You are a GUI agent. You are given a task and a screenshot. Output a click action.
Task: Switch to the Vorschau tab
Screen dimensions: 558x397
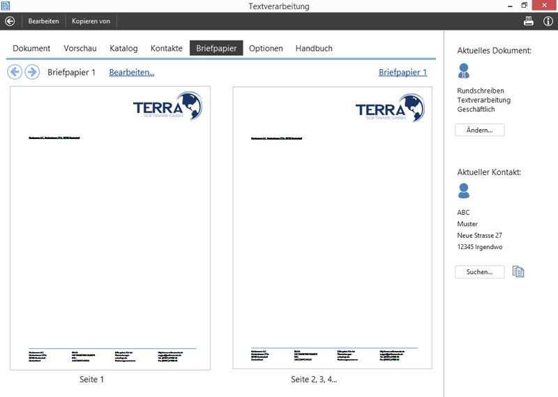(80, 48)
